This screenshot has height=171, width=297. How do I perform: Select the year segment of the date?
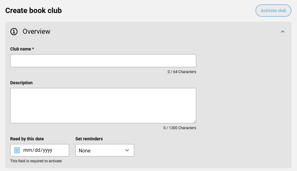[x=47, y=150]
